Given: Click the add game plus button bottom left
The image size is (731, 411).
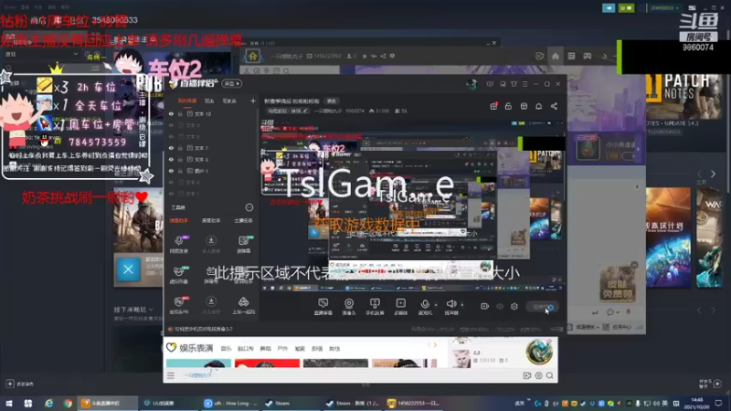Looking at the screenshot, I should 10,384.
